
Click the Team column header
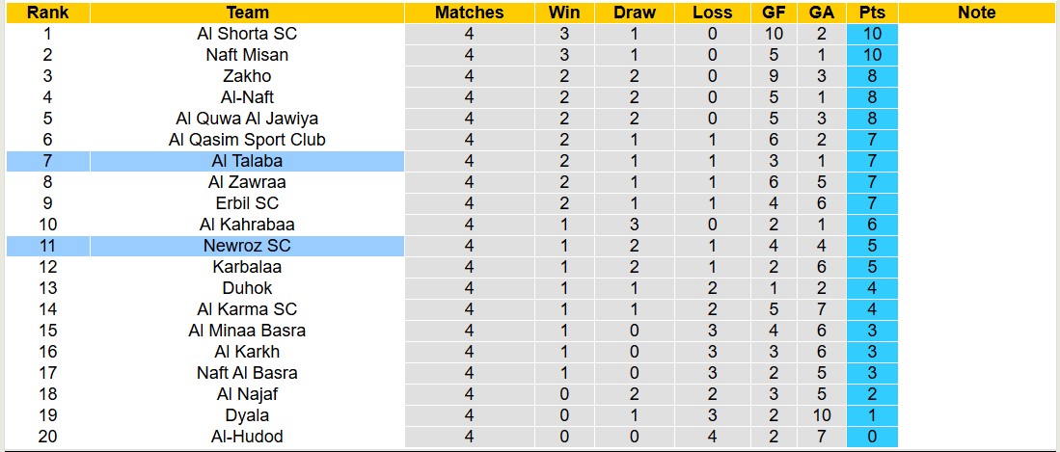coord(247,13)
